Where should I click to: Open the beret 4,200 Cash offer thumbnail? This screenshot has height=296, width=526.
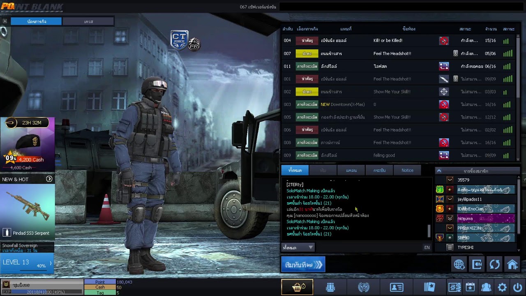pyautogui.click(x=27, y=144)
